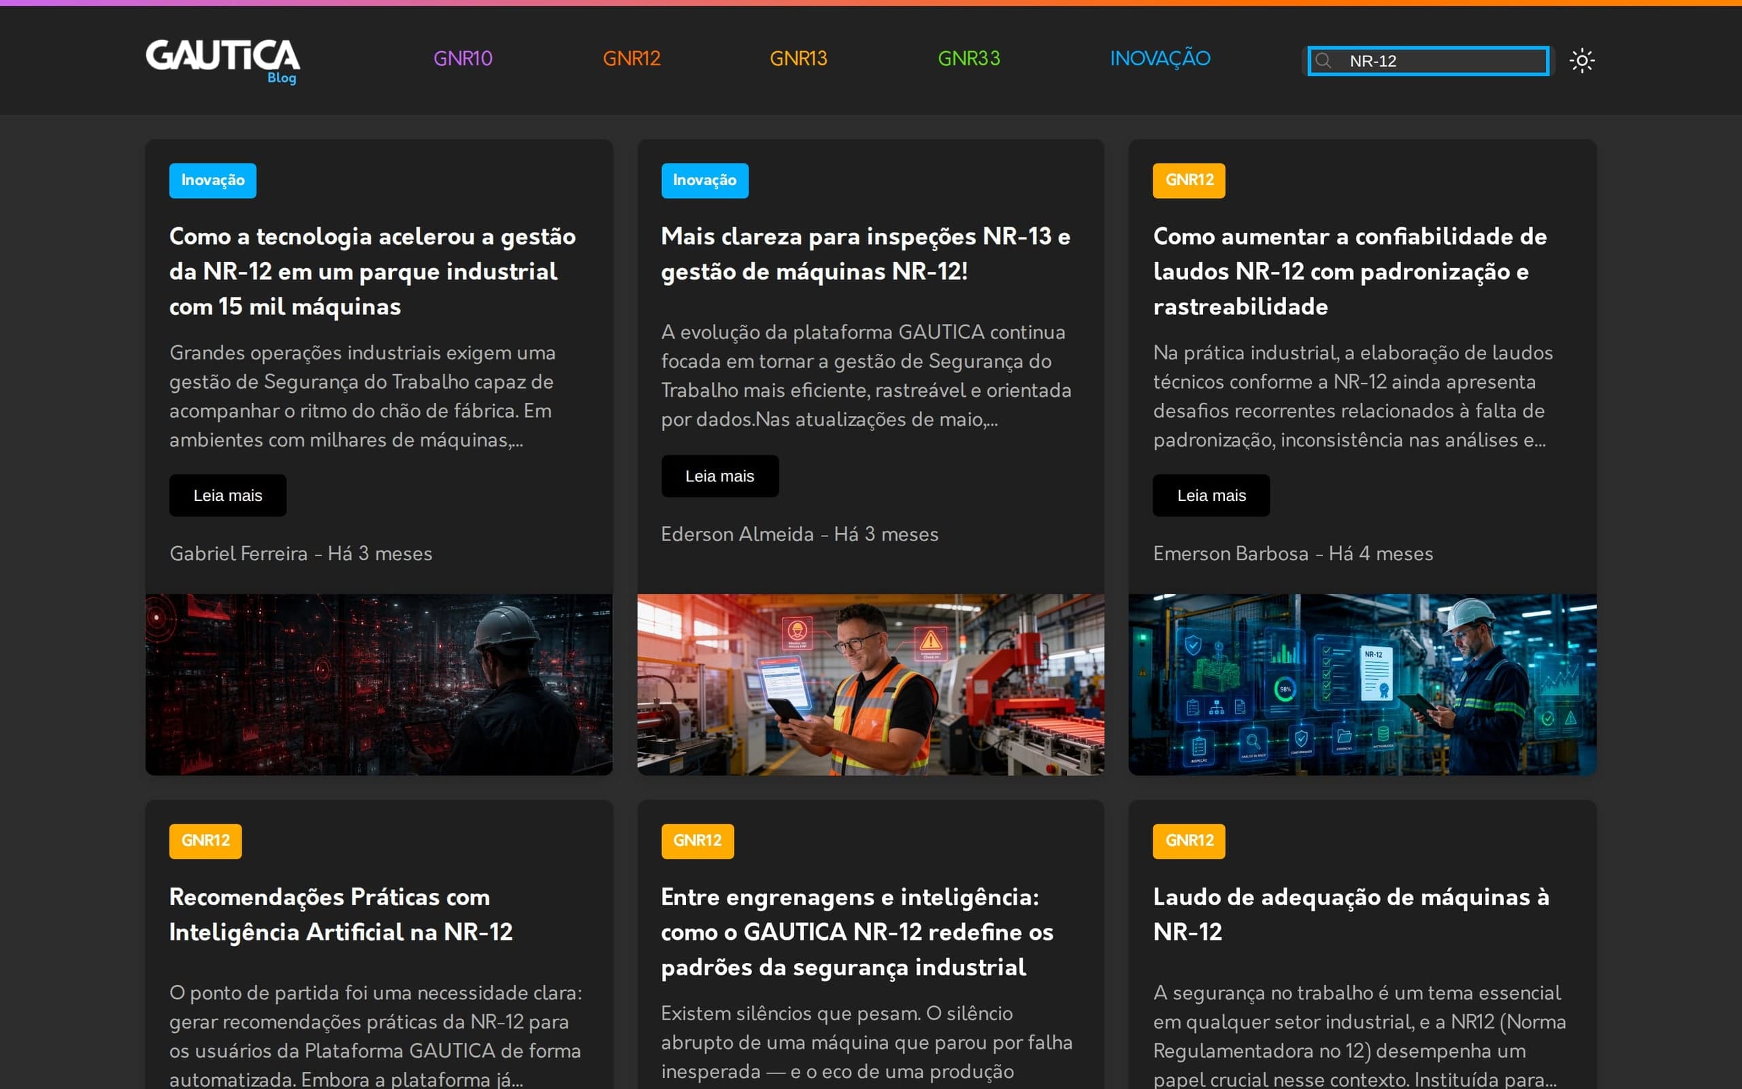Viewport: 1742px width, 1089px height.
Task: Open the INOVAÇÃO menu item
Action: pyautogui.click(x=1160, y=59)
